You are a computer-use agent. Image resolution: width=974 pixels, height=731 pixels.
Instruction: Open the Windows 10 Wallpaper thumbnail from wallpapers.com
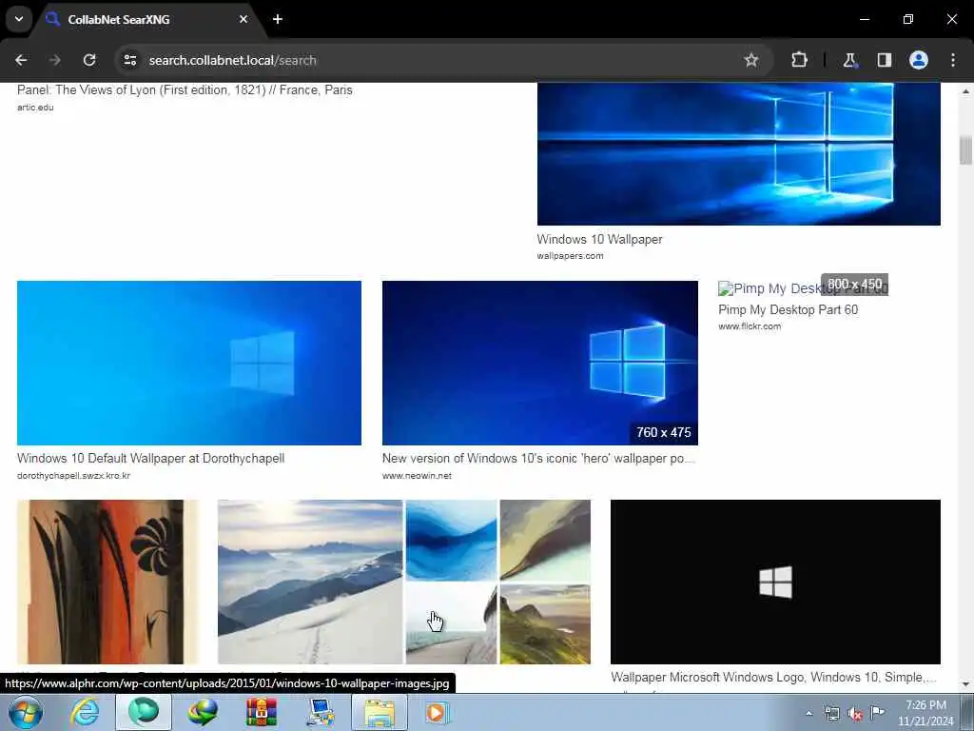738,153
